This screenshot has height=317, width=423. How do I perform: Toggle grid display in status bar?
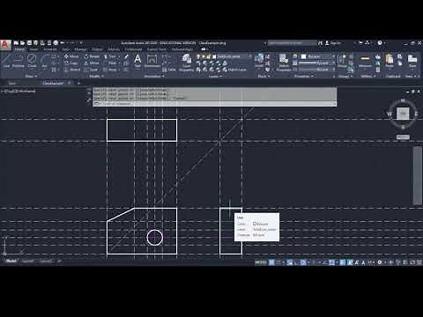(x=272, y=262)
